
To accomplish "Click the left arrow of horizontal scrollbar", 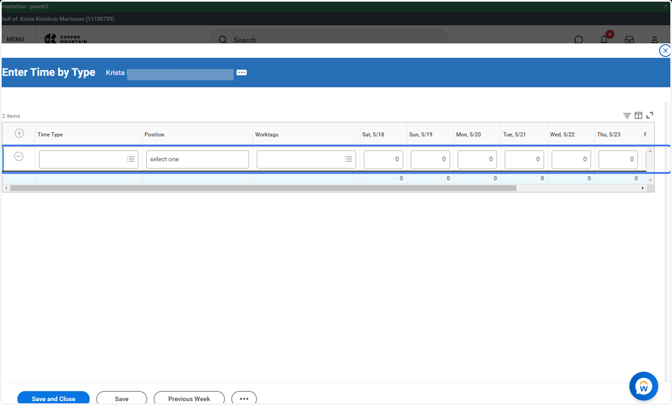I will pyautogui.click(x=5, y=188).
